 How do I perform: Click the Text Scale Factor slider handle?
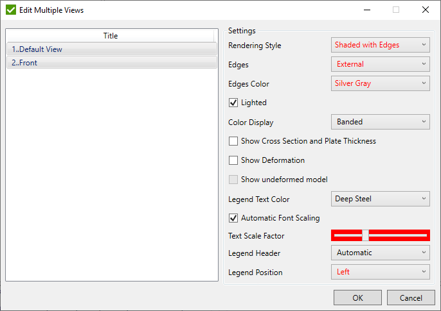(365, 235)
